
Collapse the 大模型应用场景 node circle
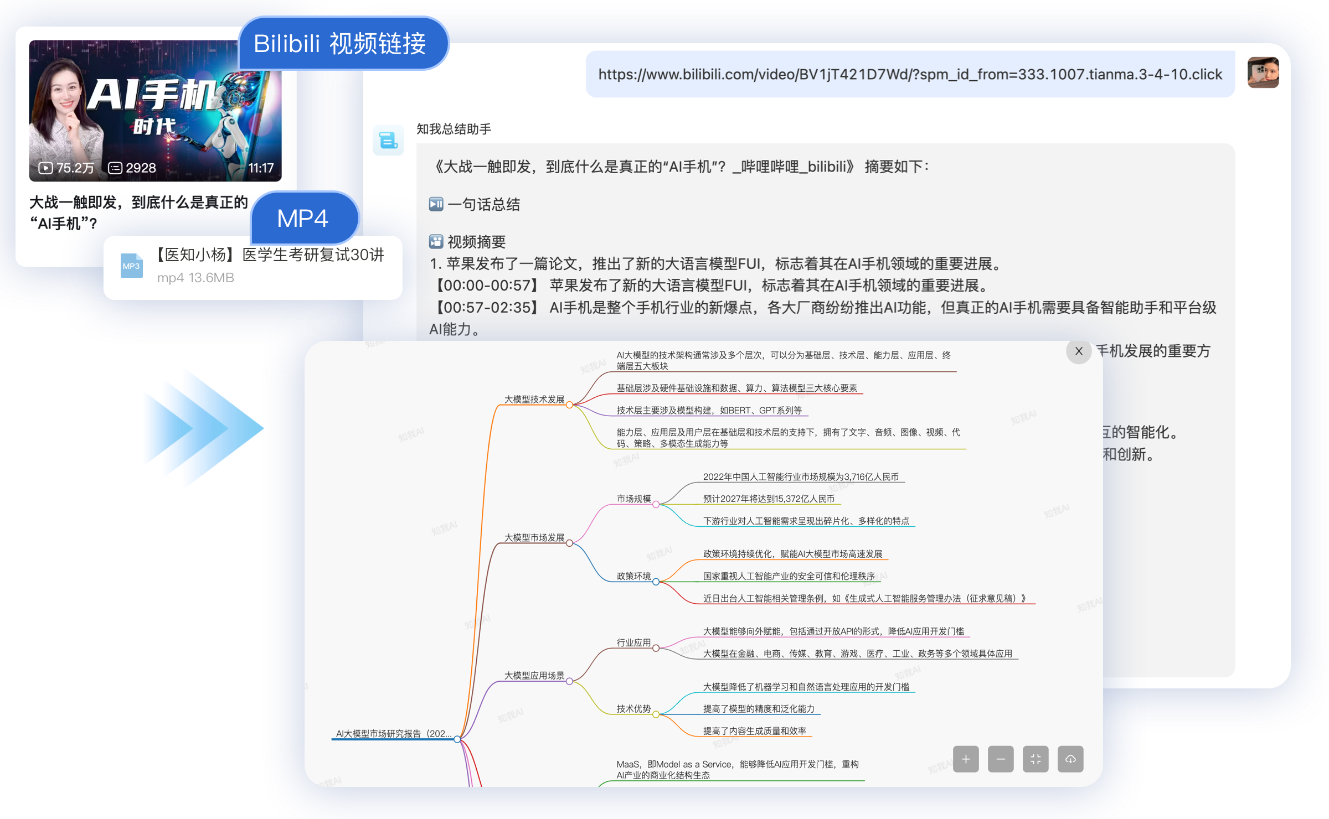pyautogui.click(x=569, y=681)
